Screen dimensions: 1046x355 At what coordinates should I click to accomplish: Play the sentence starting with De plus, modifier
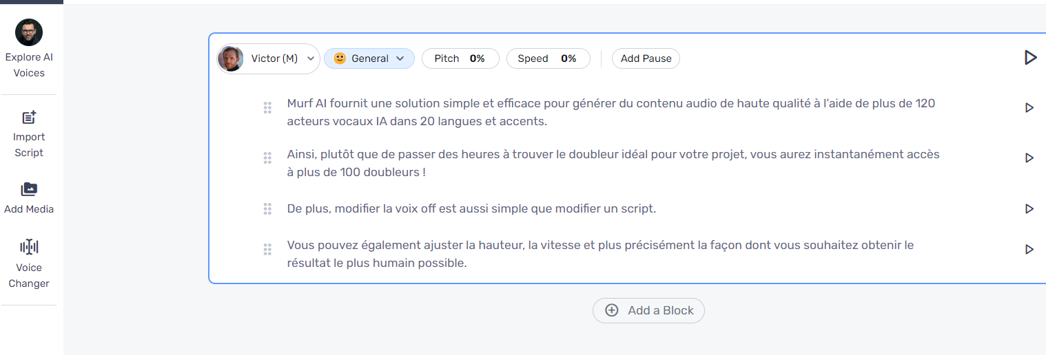tap(1029, 208)
